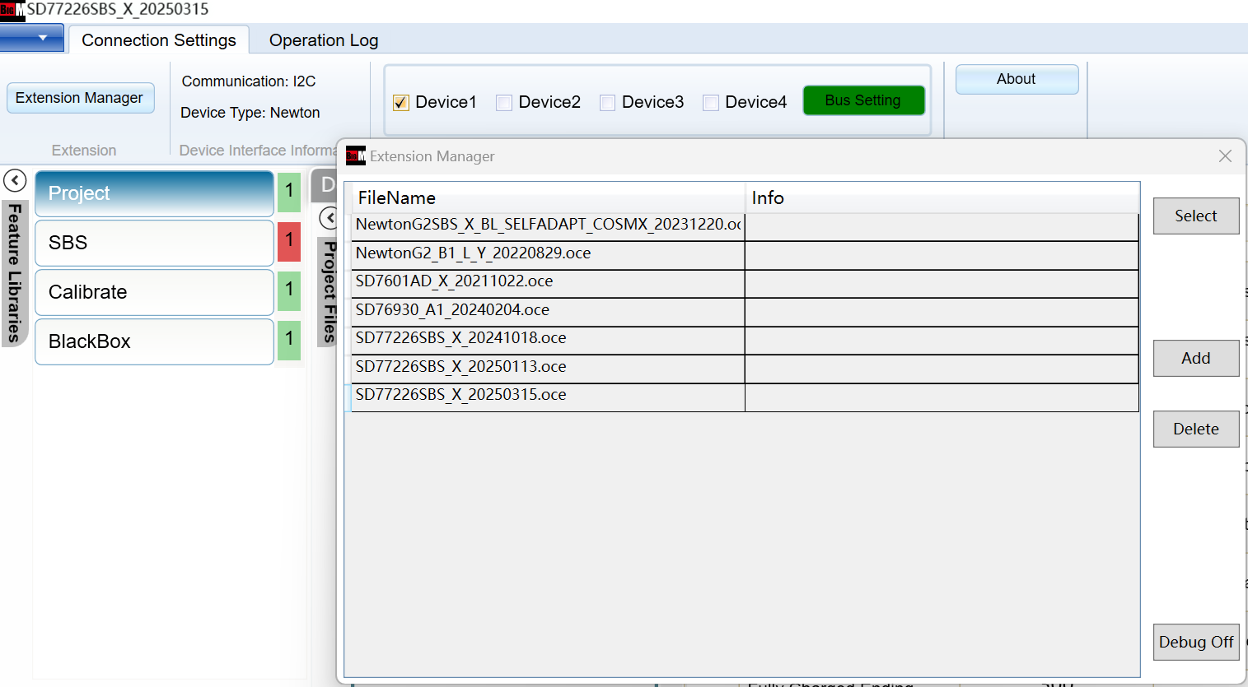The height and width of the screenshot is (687, 1248).
Task: Click the About button
Action: pyautogui.click(x=1017, y=79)
